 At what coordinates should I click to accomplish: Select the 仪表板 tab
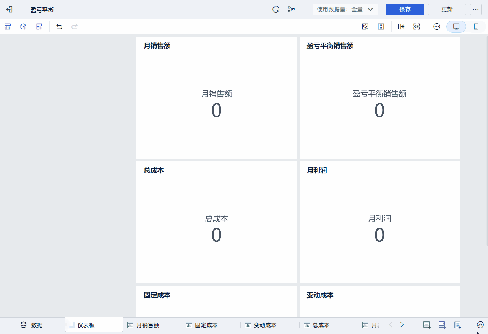coord(94,325)
